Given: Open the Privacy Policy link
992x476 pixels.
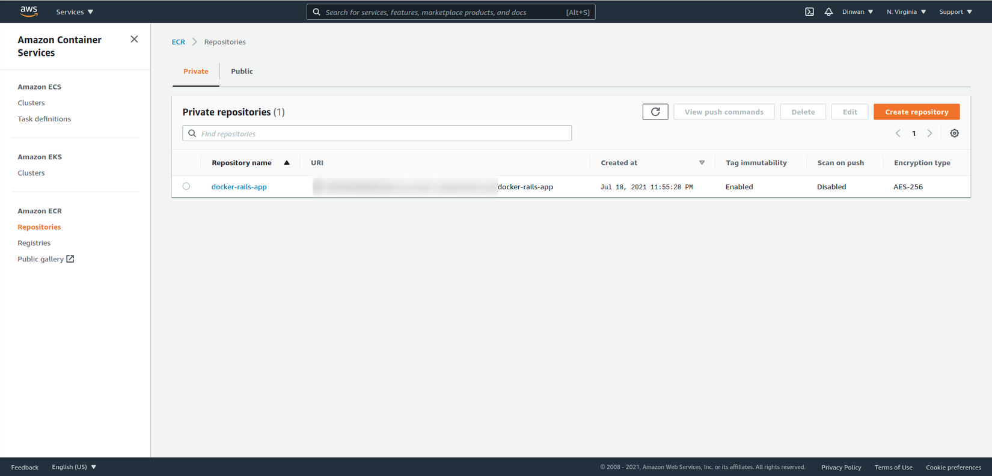Looking at the screenshot, I should coord(841,467).
